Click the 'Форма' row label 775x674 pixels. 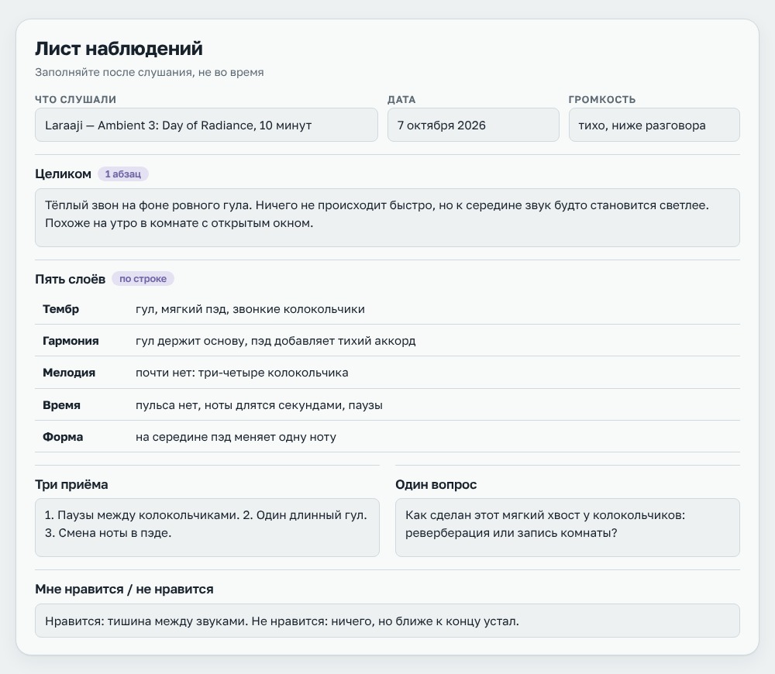coord(63,437)
